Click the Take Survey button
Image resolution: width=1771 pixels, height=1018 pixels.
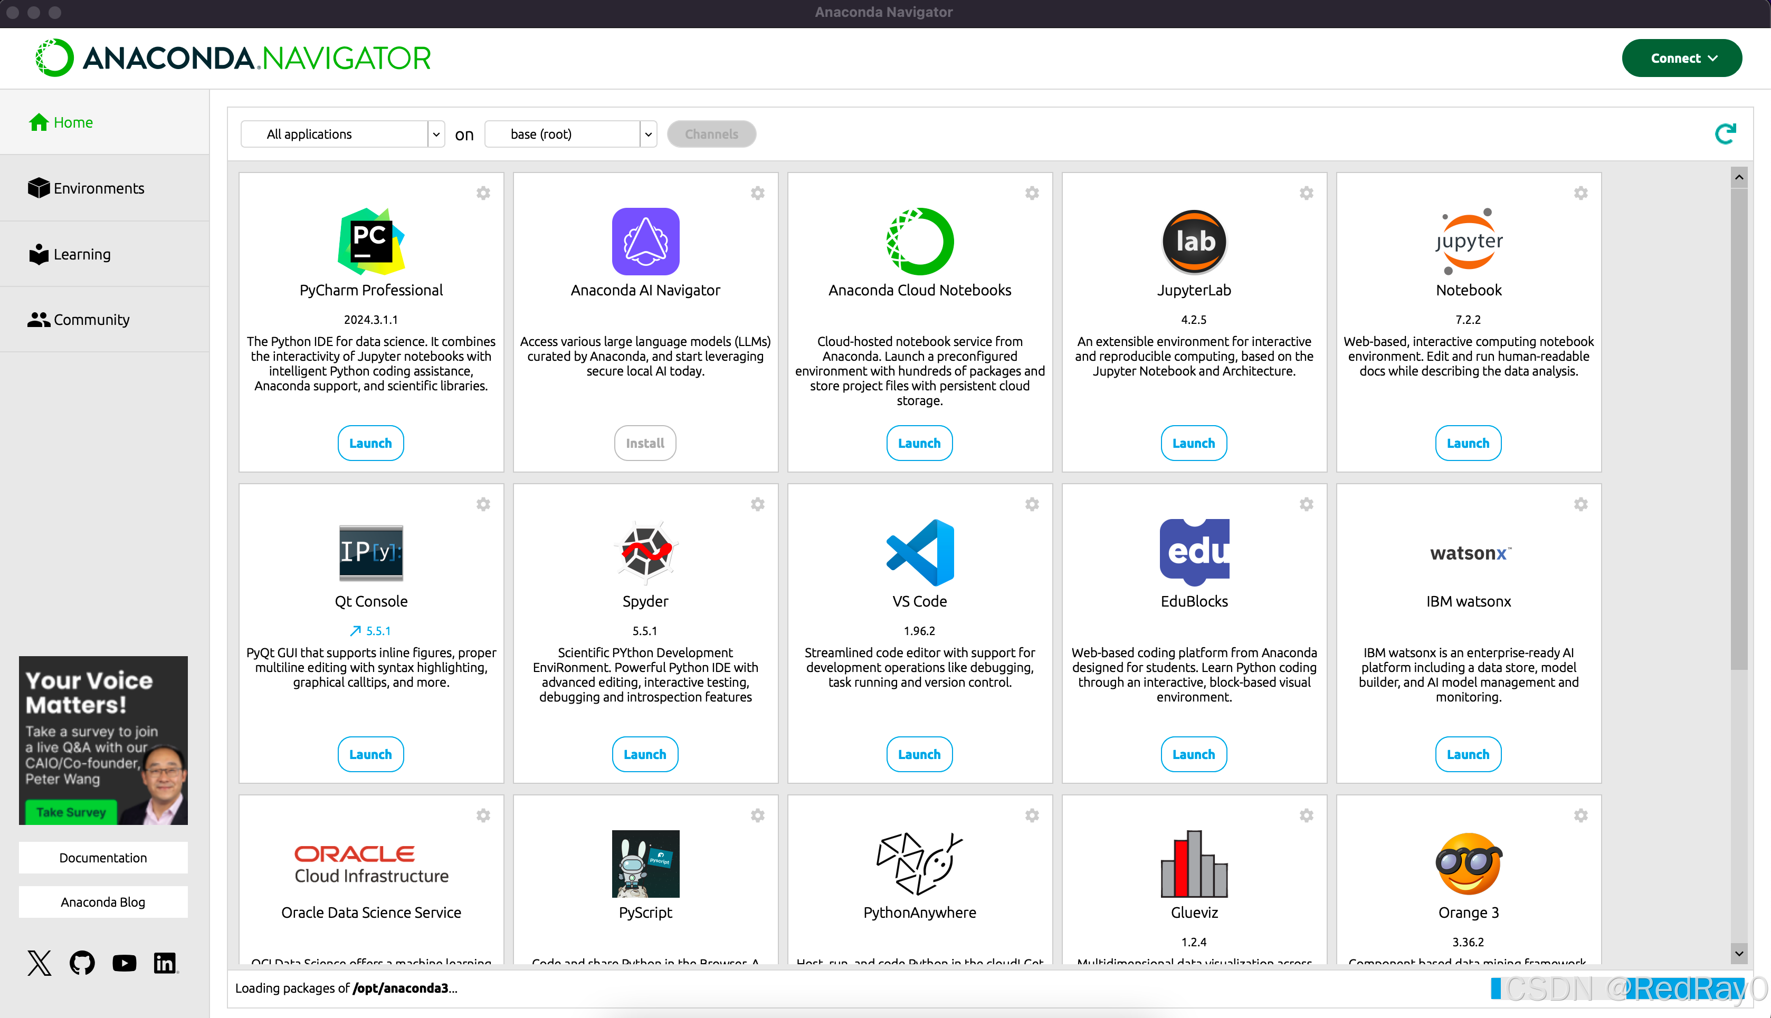(71, 812)
